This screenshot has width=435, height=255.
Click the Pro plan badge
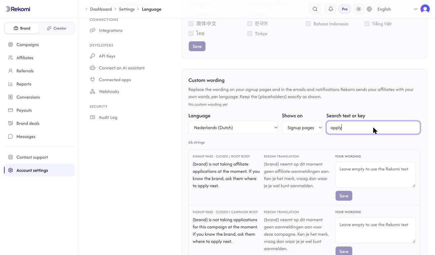point(345,9)
